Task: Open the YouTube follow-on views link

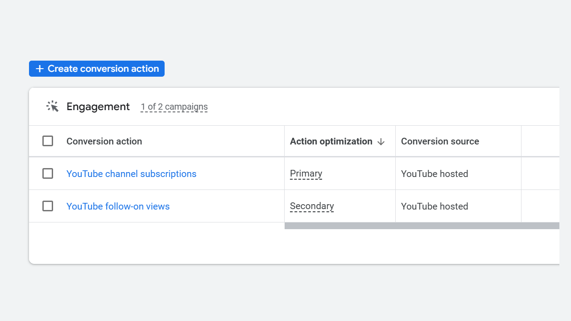Action: [x=118, y=206]
